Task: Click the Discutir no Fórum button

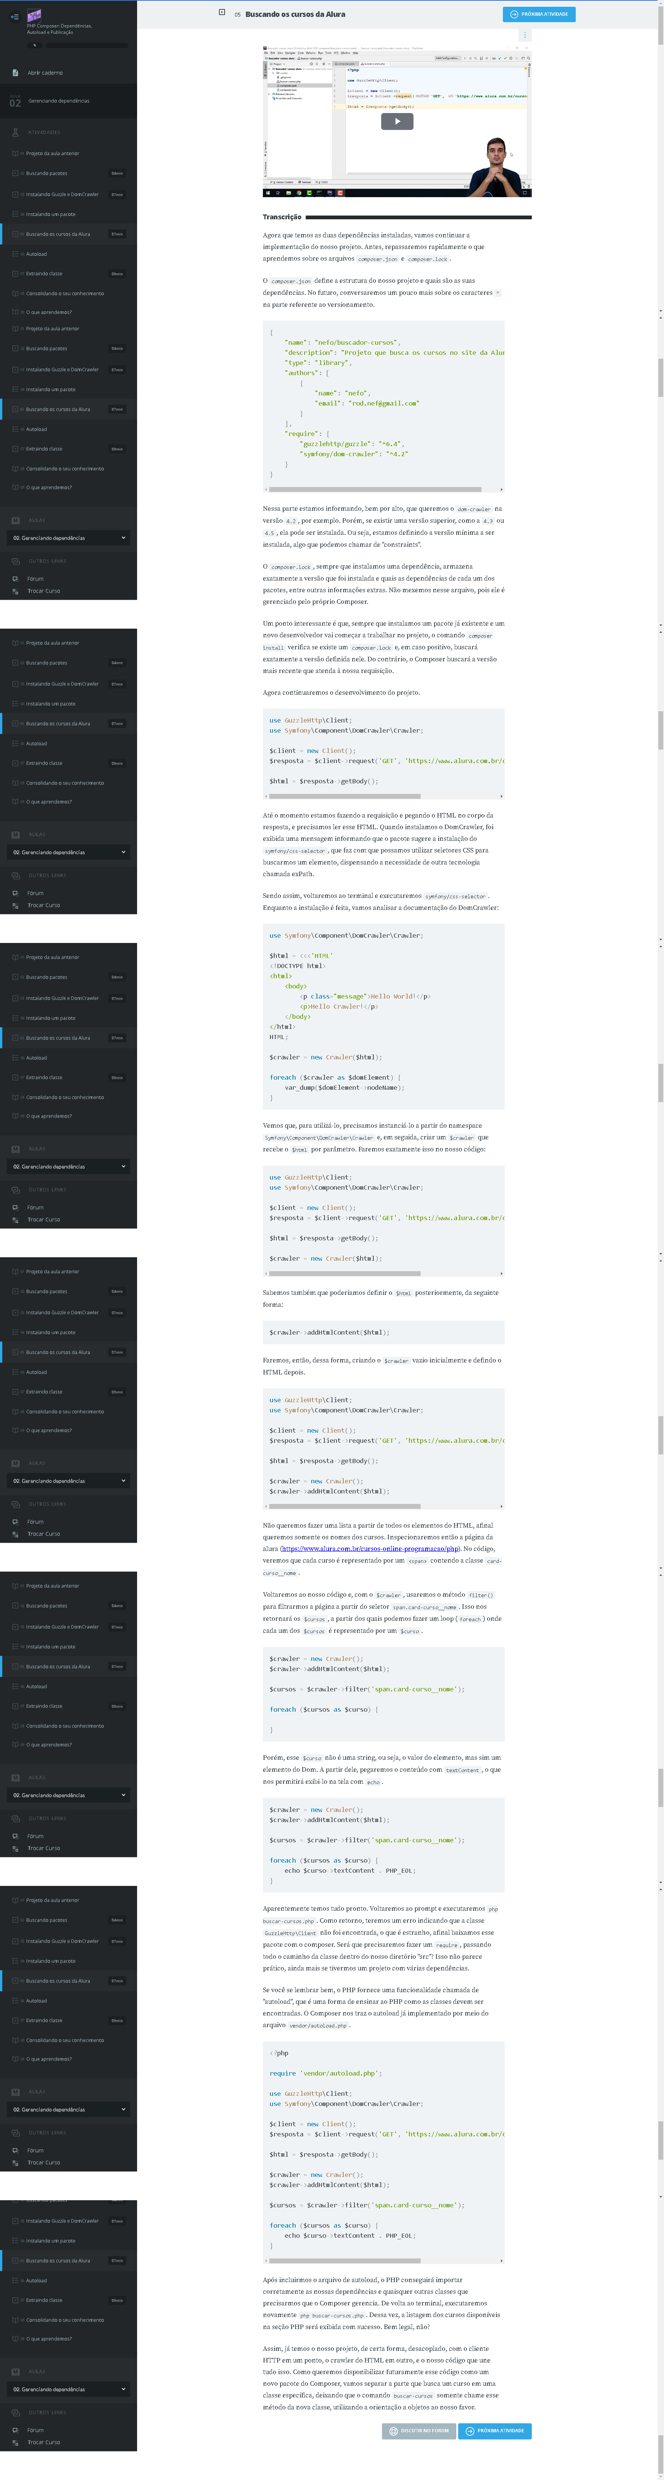Action: click(419, 2430)
